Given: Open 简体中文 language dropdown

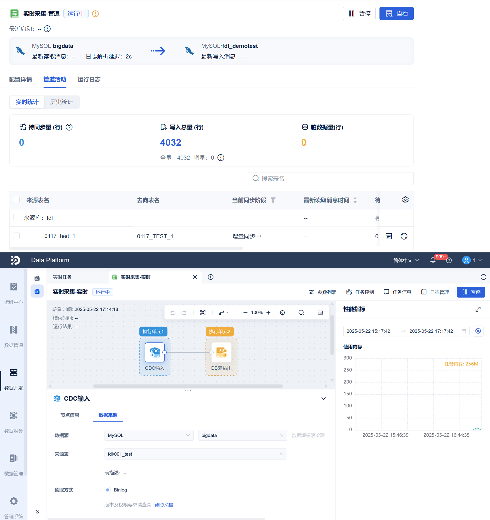Looking at the screenshot, I should coord(406,260).
